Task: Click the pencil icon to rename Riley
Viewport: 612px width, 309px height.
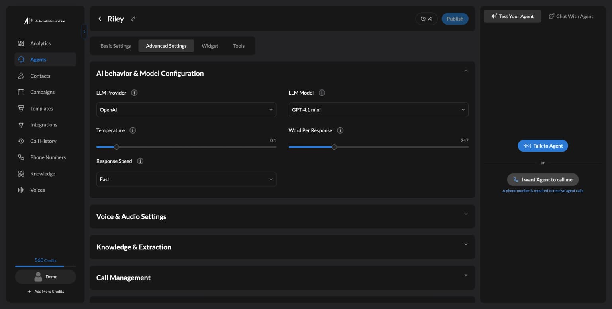Action: [x=133, y=19]
